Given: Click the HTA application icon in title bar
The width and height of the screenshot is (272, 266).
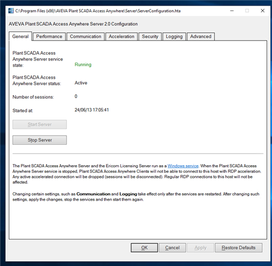Looking at the screenshot, I should pos(11,11).
